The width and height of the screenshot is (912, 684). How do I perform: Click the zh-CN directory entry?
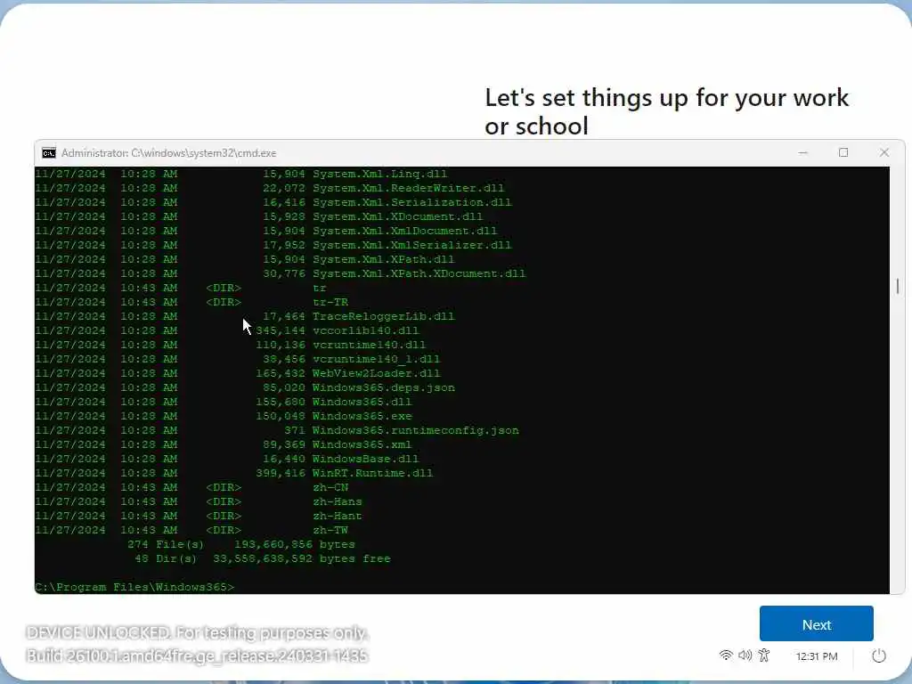(x=330, y=487)
